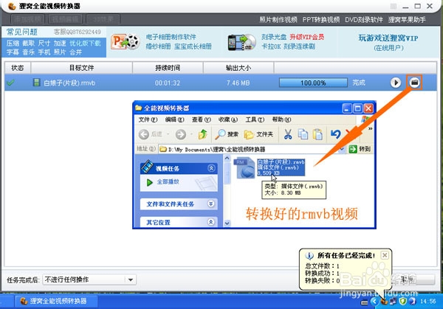Click the rmvb file icon in task list row

click(36, 83)
